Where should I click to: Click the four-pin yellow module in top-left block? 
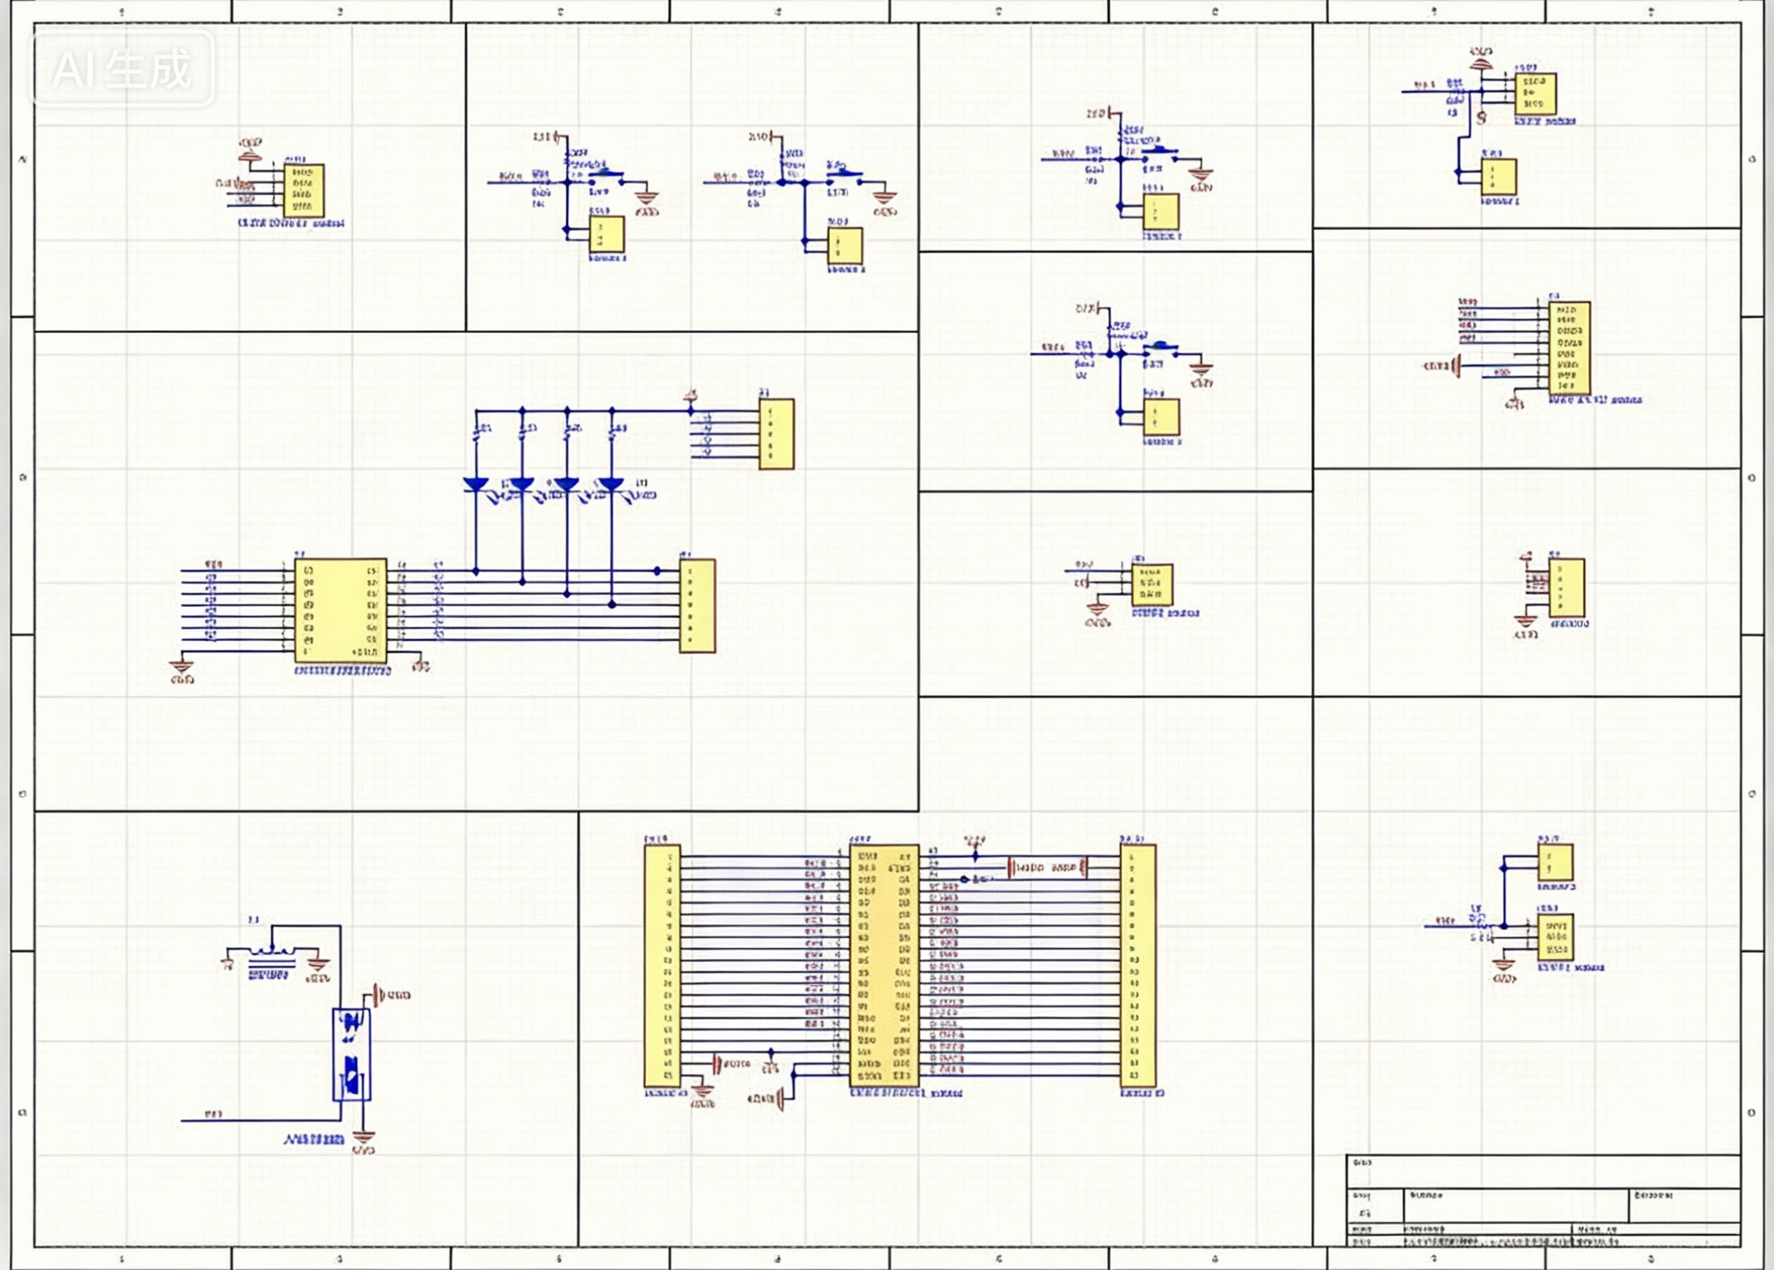coord(303,191)
